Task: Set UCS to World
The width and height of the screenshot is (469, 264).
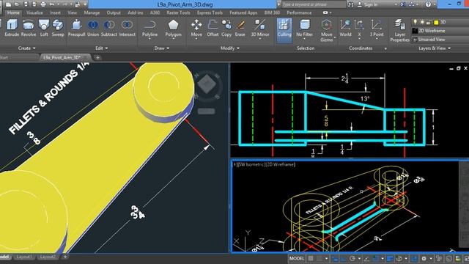Action: pos(345,28)
